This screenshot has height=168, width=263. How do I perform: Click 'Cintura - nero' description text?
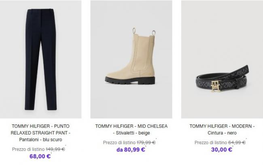222,133
